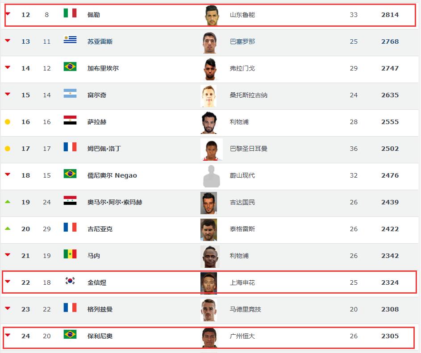Screen dimensions: 421x353
Task: Click the South Korea flag beside 金信煜
Action: coord(70,281)
